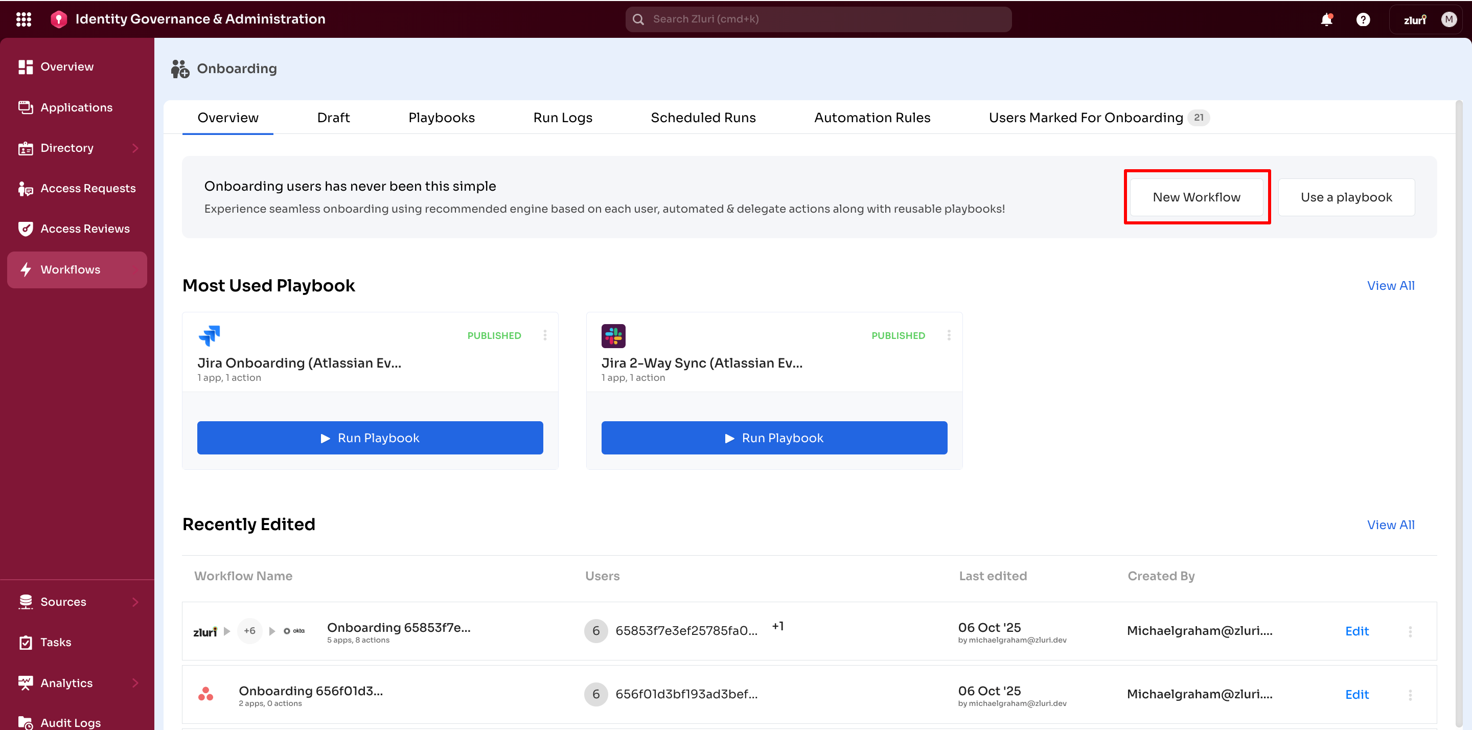This screenshot has width=1472, height=730.
Task: Expand the Sources sidebar section
Action: point(63,601)
